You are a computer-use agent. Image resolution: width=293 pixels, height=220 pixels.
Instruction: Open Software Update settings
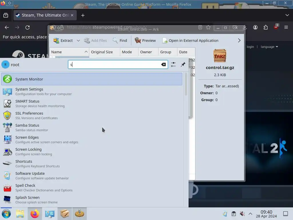pyautogui.click(x=92, y=176)
